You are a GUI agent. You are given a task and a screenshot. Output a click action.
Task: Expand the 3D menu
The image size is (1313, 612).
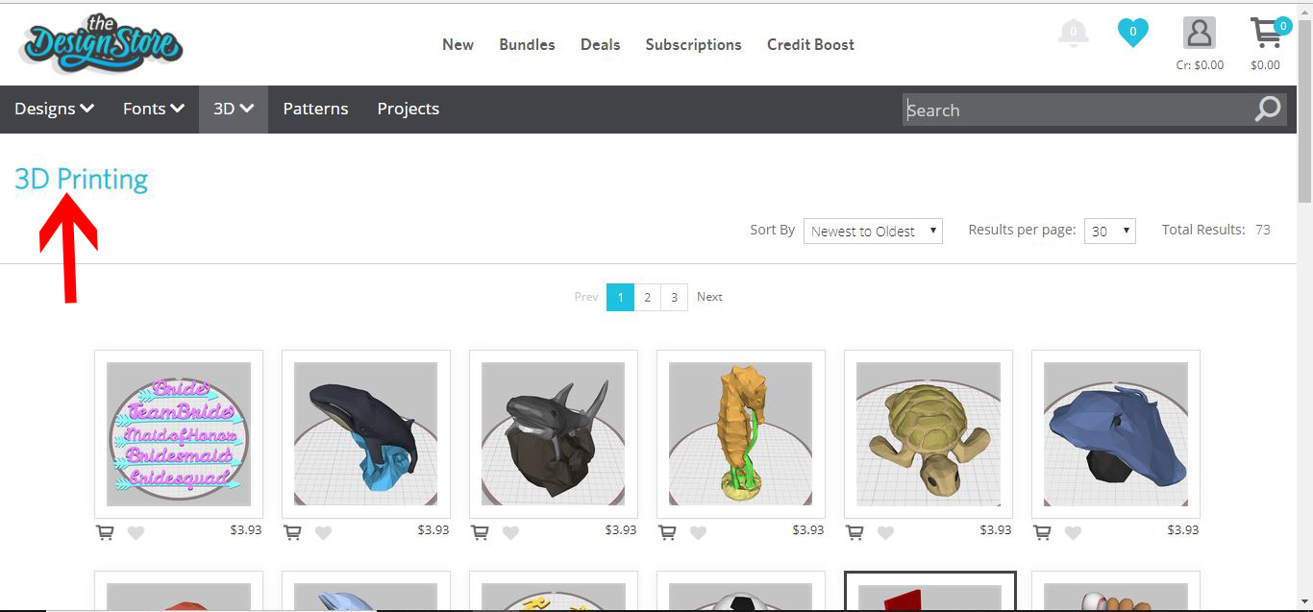pos(234,109)
